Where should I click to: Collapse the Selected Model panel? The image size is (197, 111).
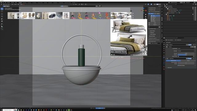pyautogui.click(x=152, y=36)
